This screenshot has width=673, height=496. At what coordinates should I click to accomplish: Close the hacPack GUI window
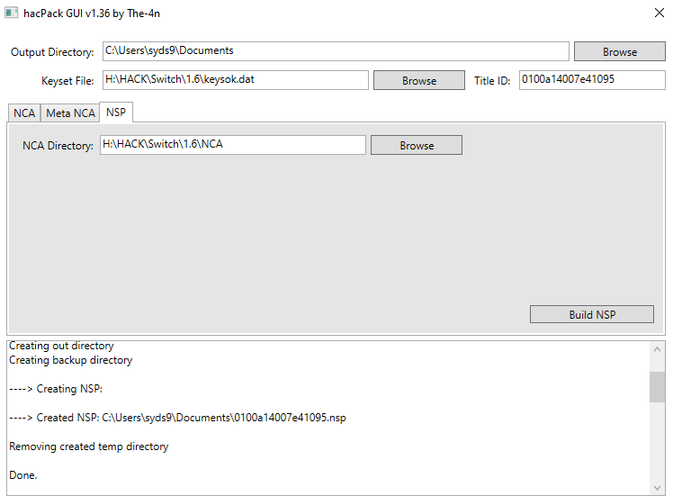point(660,13)
